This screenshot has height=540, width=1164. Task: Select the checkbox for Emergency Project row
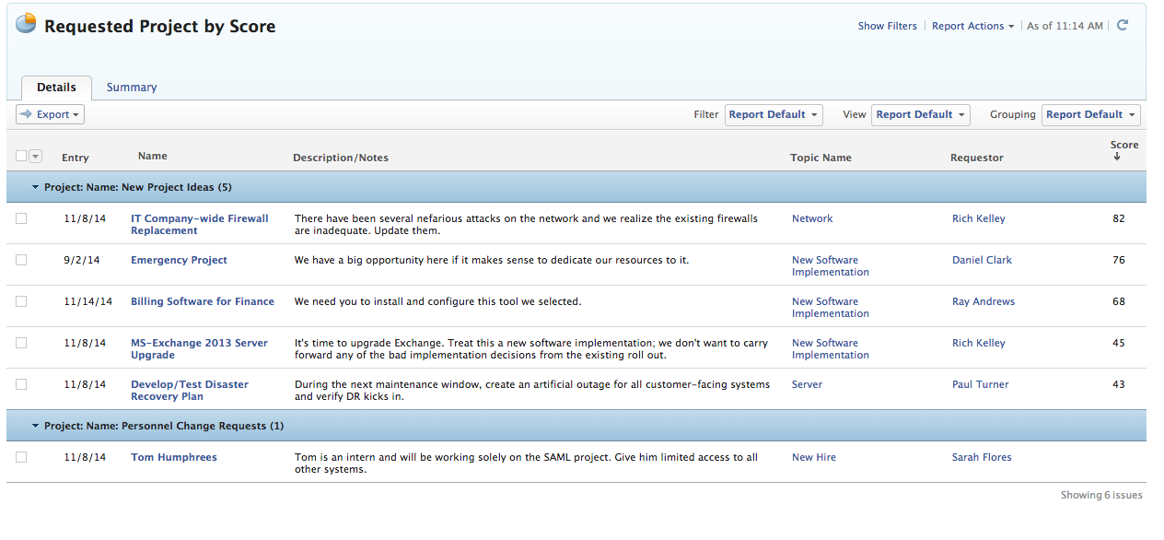[x=21, y=260]
